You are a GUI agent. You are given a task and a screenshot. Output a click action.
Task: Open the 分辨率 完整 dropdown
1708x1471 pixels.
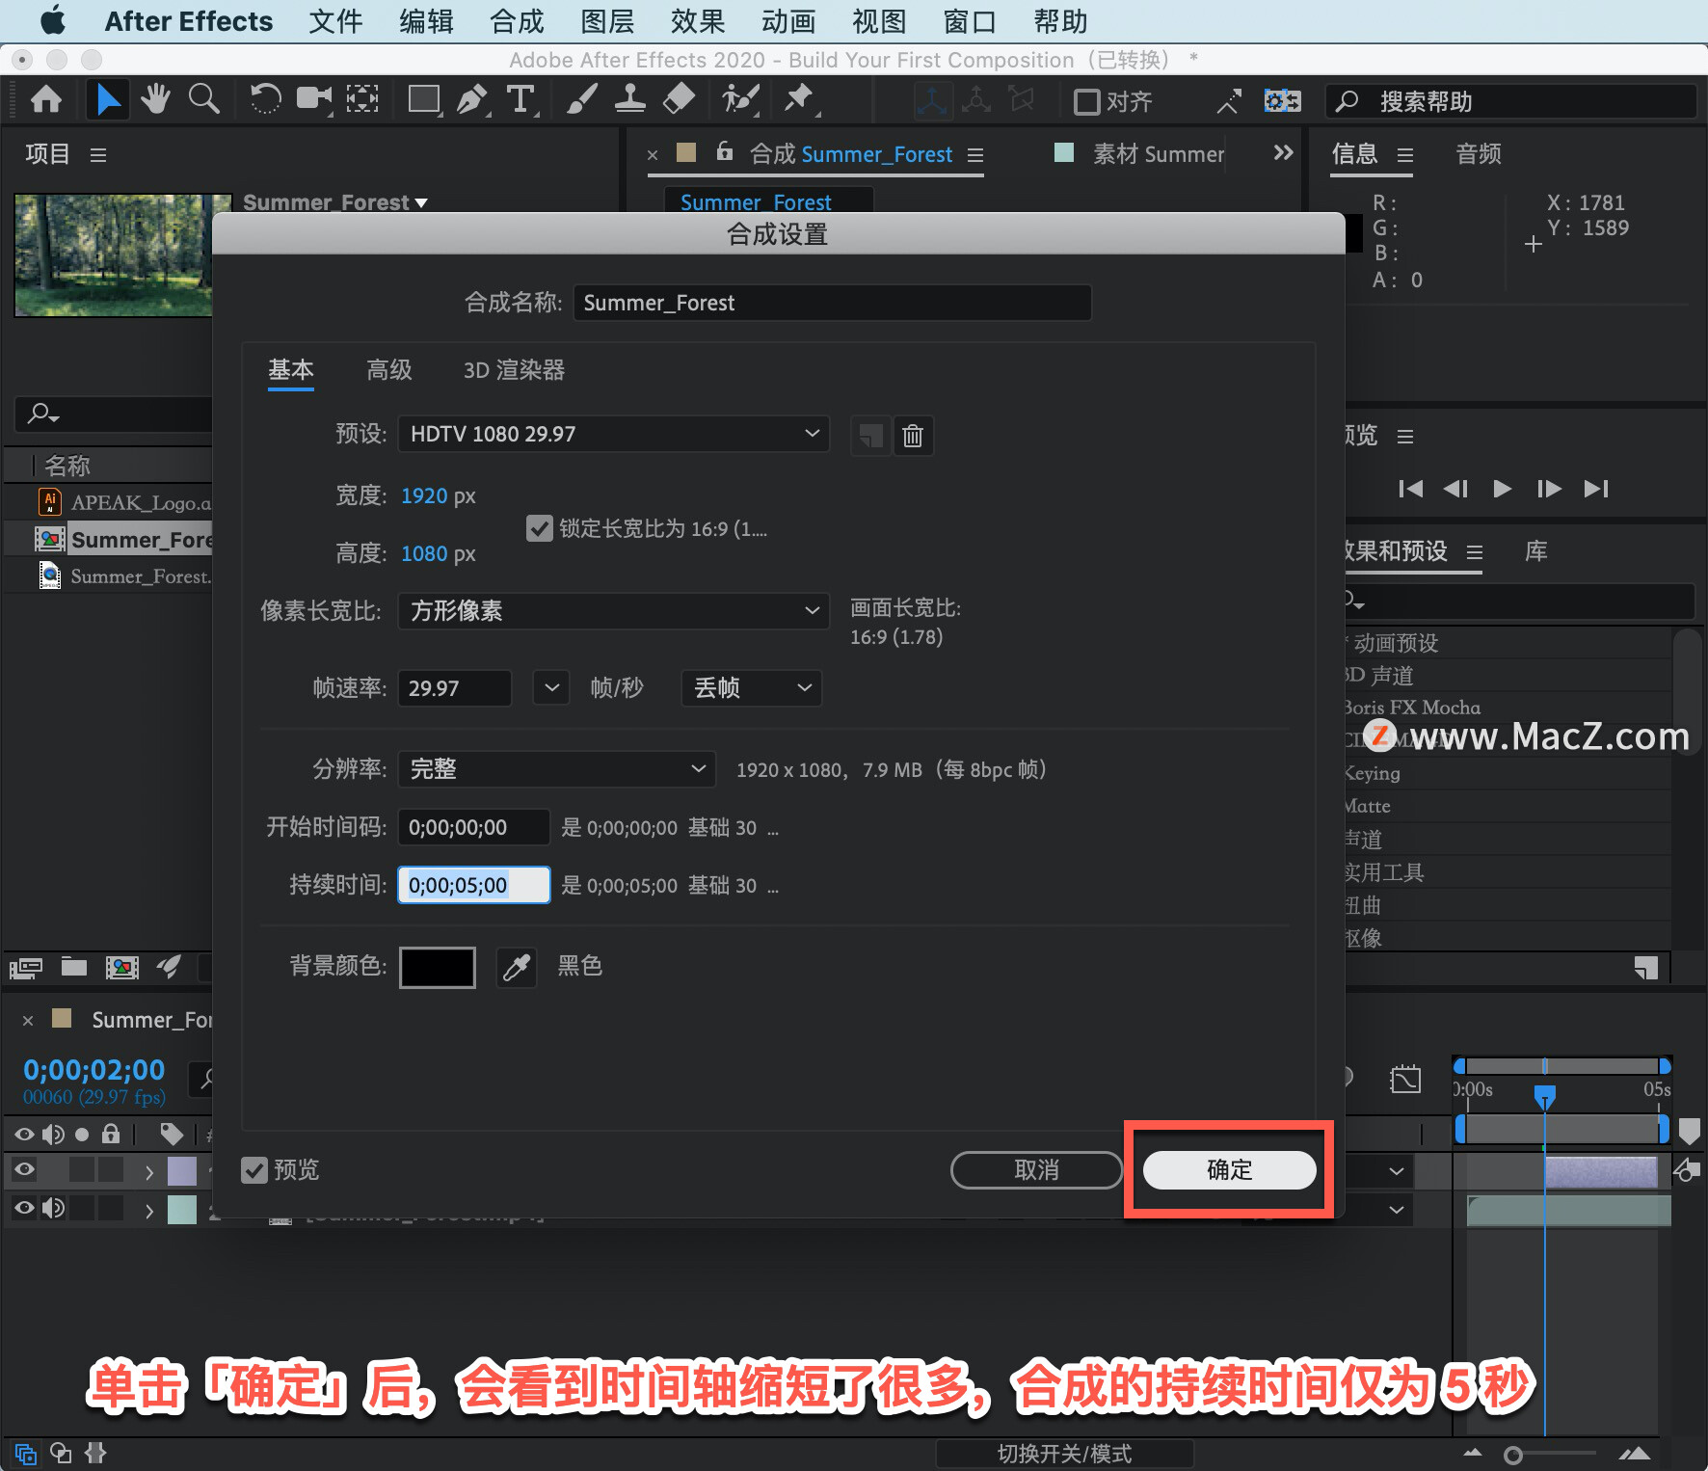[x=557, y=769]
